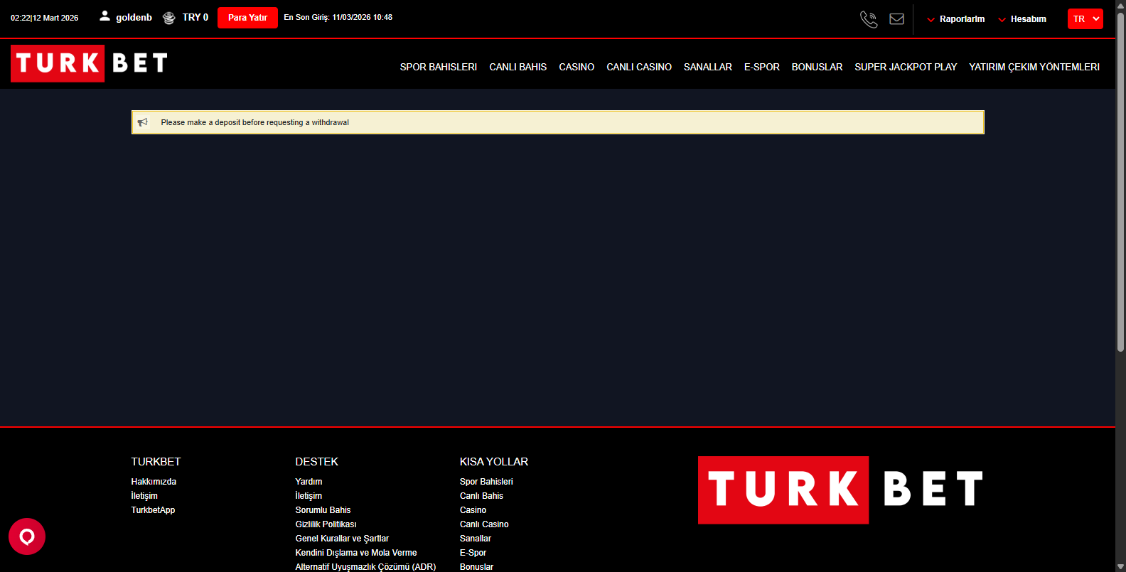Viewport: 1126px width, 572px height.
Task: Click the user profile icon beside goldenb
Action: [x=104, y=16]
